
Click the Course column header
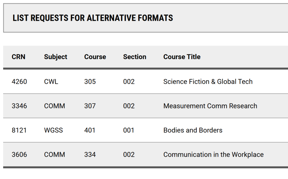(x=95, y=57)
